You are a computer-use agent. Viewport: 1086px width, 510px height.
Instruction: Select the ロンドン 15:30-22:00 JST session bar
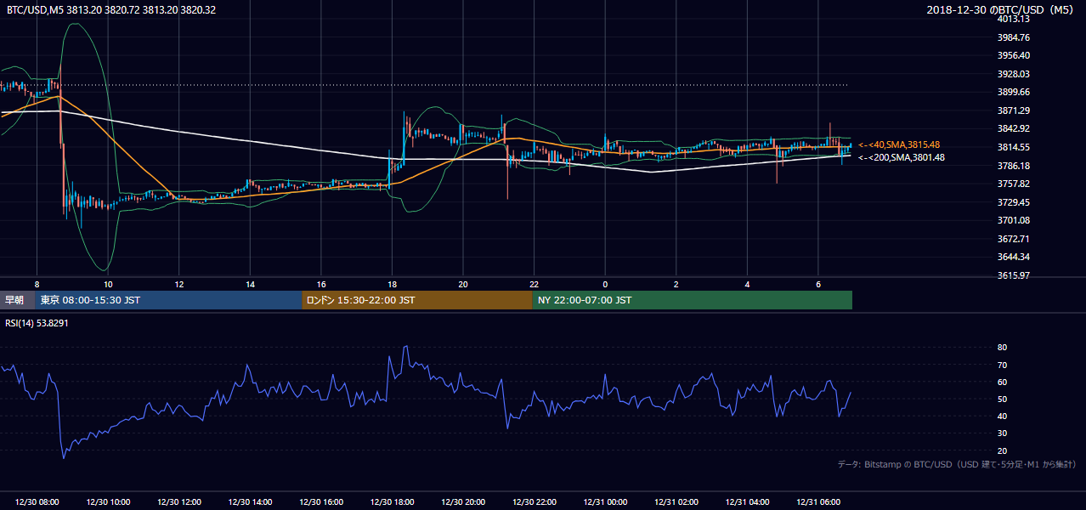click(x=417, y=300)
